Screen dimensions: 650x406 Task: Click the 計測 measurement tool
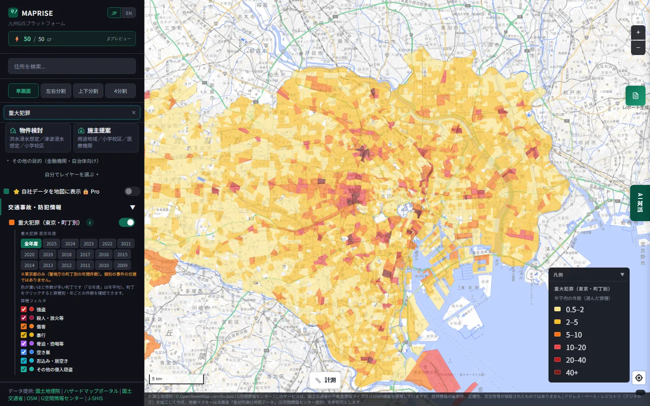tap(325, 380)
